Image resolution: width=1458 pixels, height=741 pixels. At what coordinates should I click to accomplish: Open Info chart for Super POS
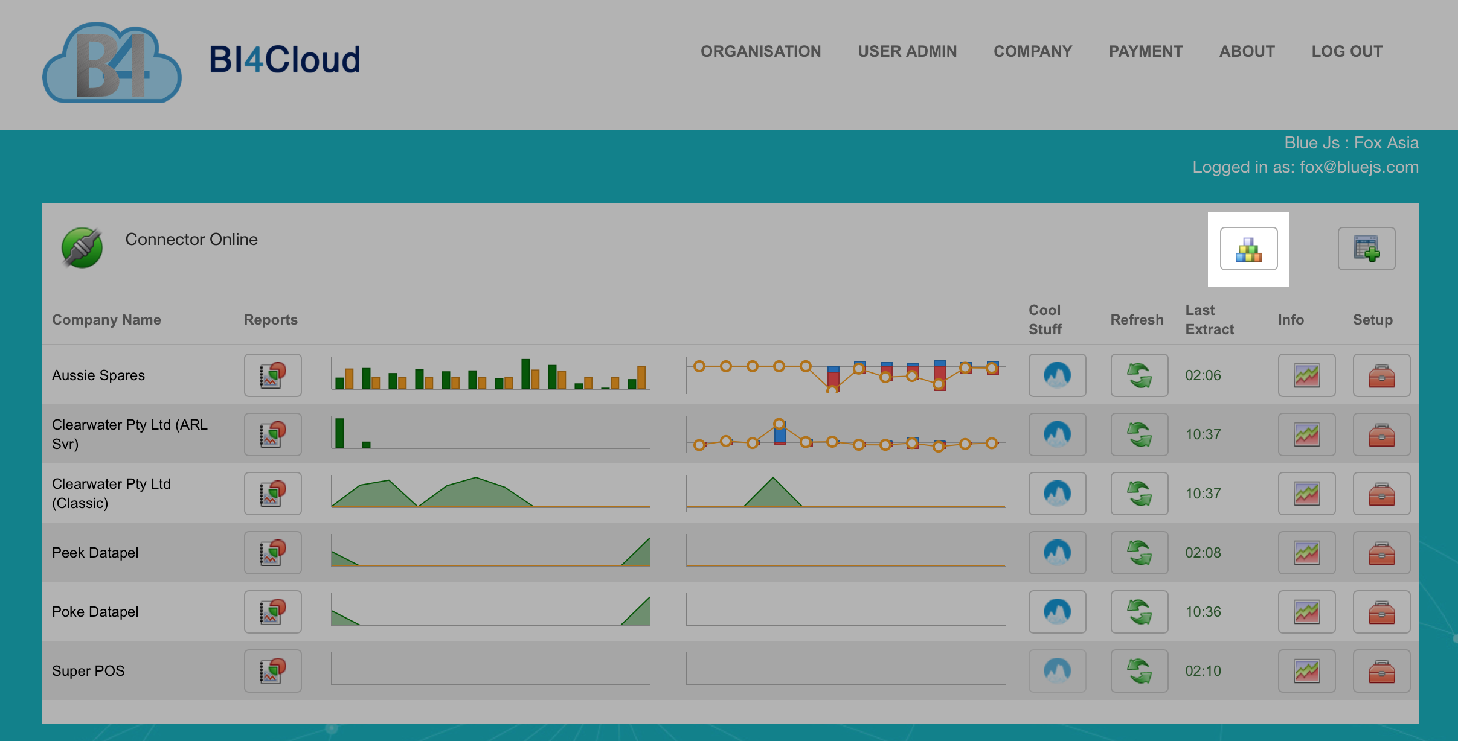click(1306, 671)
